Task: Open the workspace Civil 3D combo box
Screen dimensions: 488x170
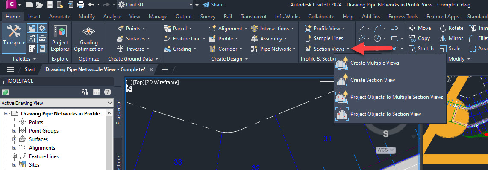Action: 156,5
